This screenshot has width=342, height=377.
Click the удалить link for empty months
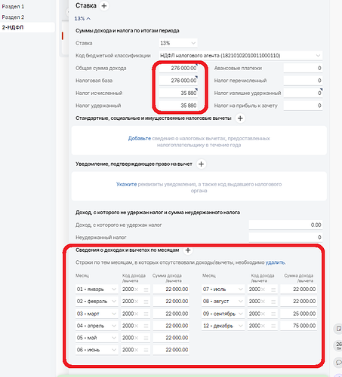[275, 262]
